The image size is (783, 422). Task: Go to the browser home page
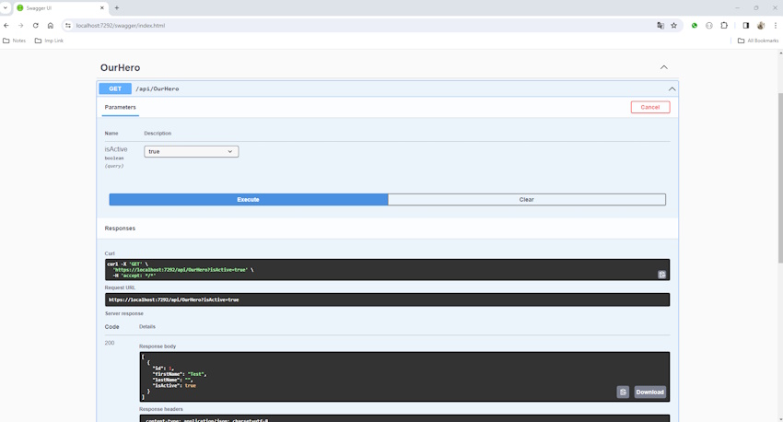51,26
